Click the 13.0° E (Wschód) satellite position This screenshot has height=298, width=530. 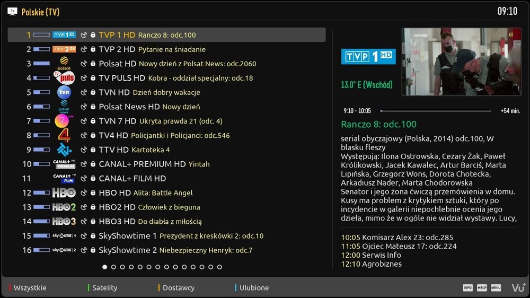pyautogui.click(x=367, y=84)
